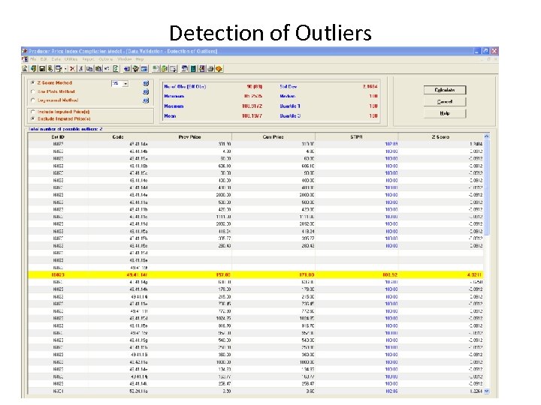
Task: Click the table scrollbar down arrow
Action: point(486,391)
